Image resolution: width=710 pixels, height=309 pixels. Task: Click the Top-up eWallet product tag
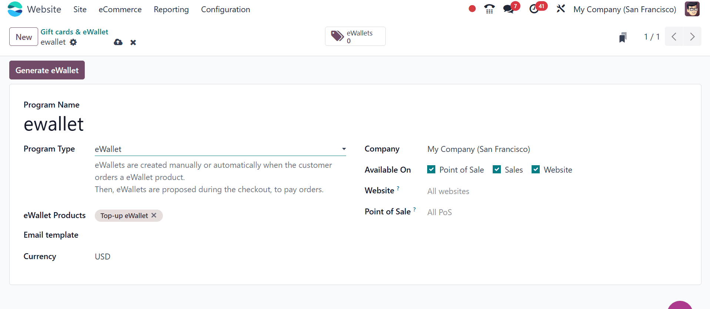[x=124, y=215]
